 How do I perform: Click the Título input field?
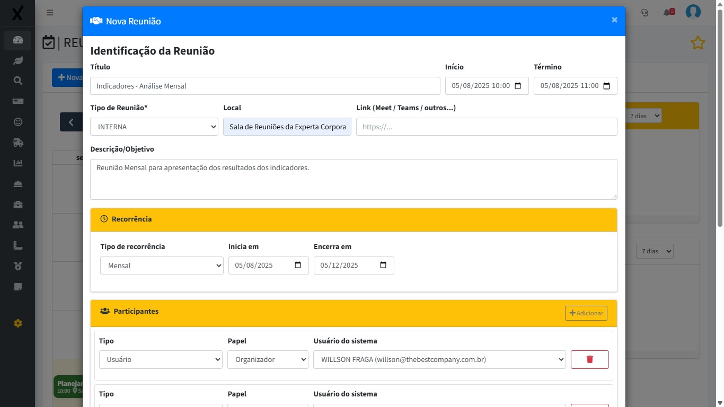click(x=265, y=86)
